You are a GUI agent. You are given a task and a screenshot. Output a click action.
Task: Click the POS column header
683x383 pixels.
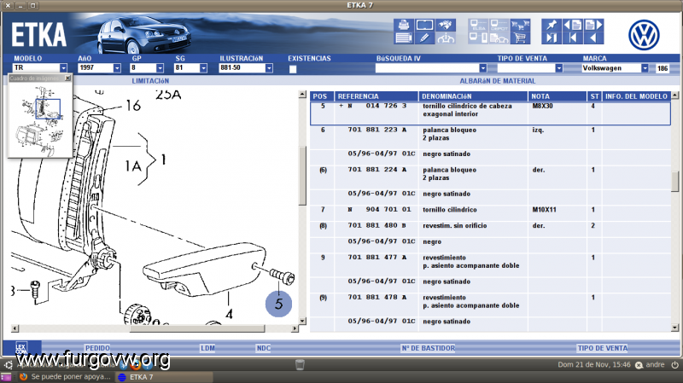(x=322, y=96)
